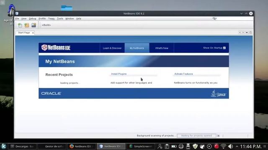Click the Waiting for projects progress bar
The image size is (268, 150).
click(x=196, y=136)
